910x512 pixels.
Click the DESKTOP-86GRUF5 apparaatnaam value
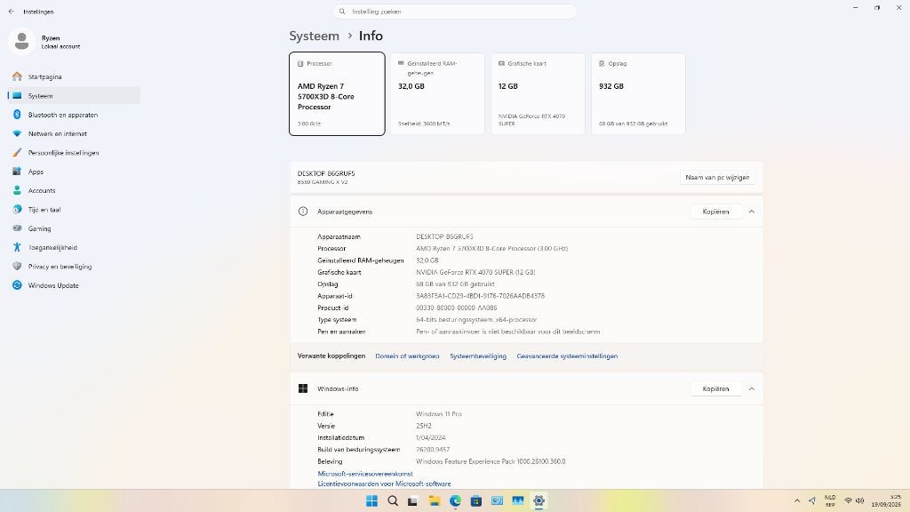444,236
